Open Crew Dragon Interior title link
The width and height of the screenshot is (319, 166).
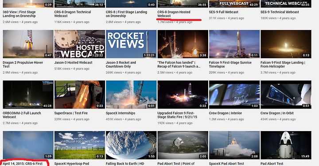pos(226,113)
